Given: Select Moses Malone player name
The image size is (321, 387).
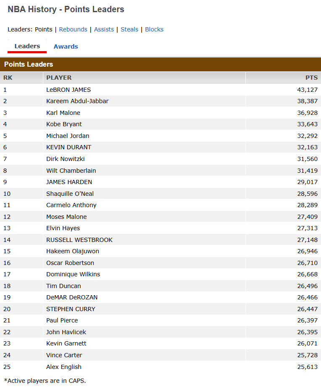Looking at the screenshot, I should point(66,217).
